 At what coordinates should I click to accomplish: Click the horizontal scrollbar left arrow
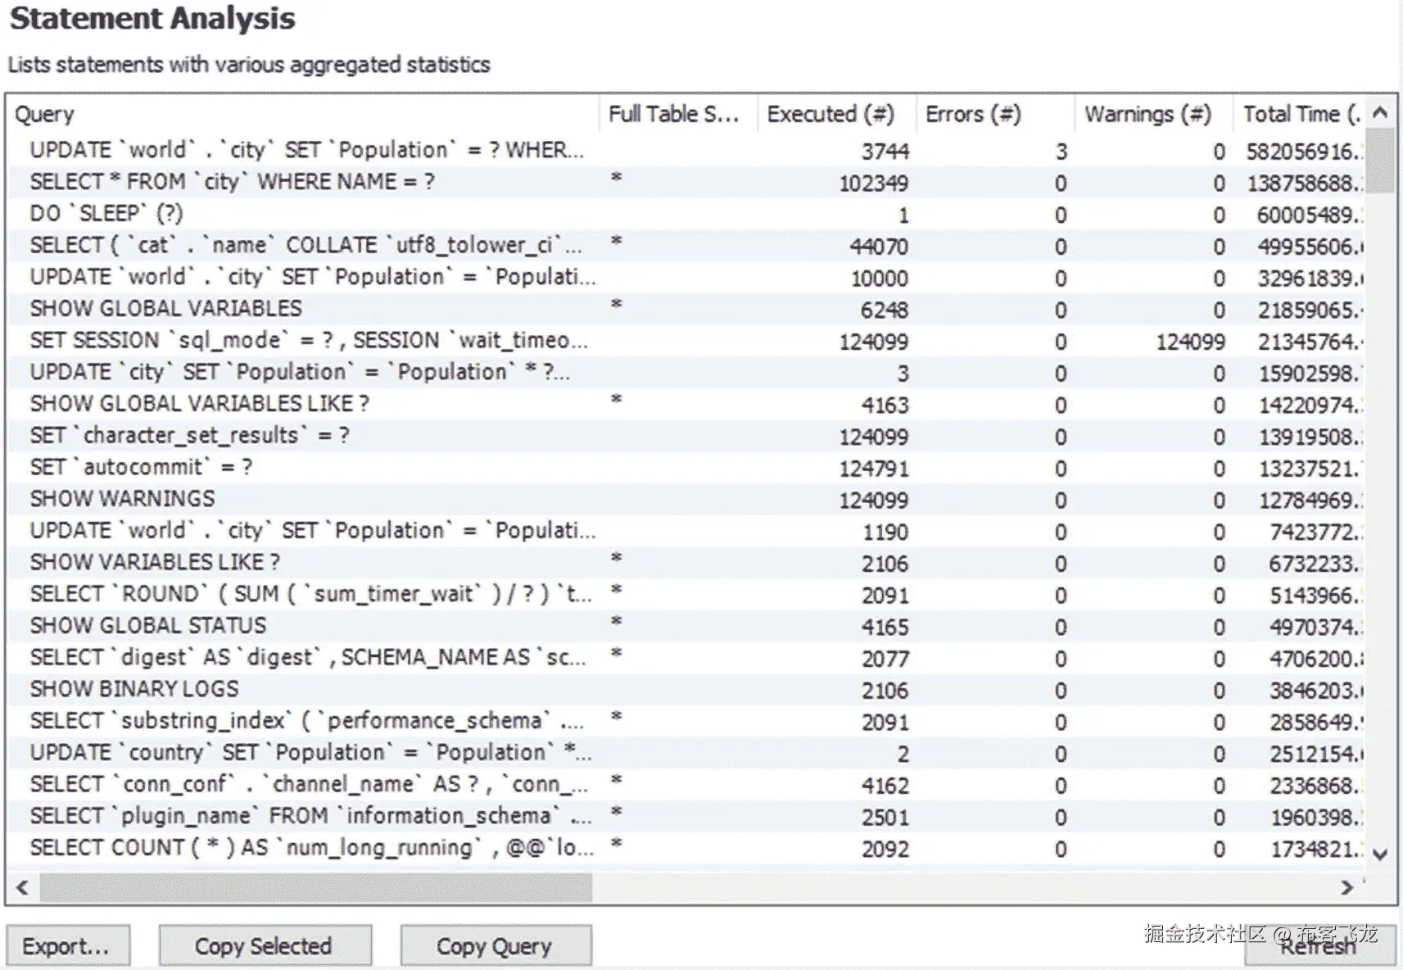(22, 887)
